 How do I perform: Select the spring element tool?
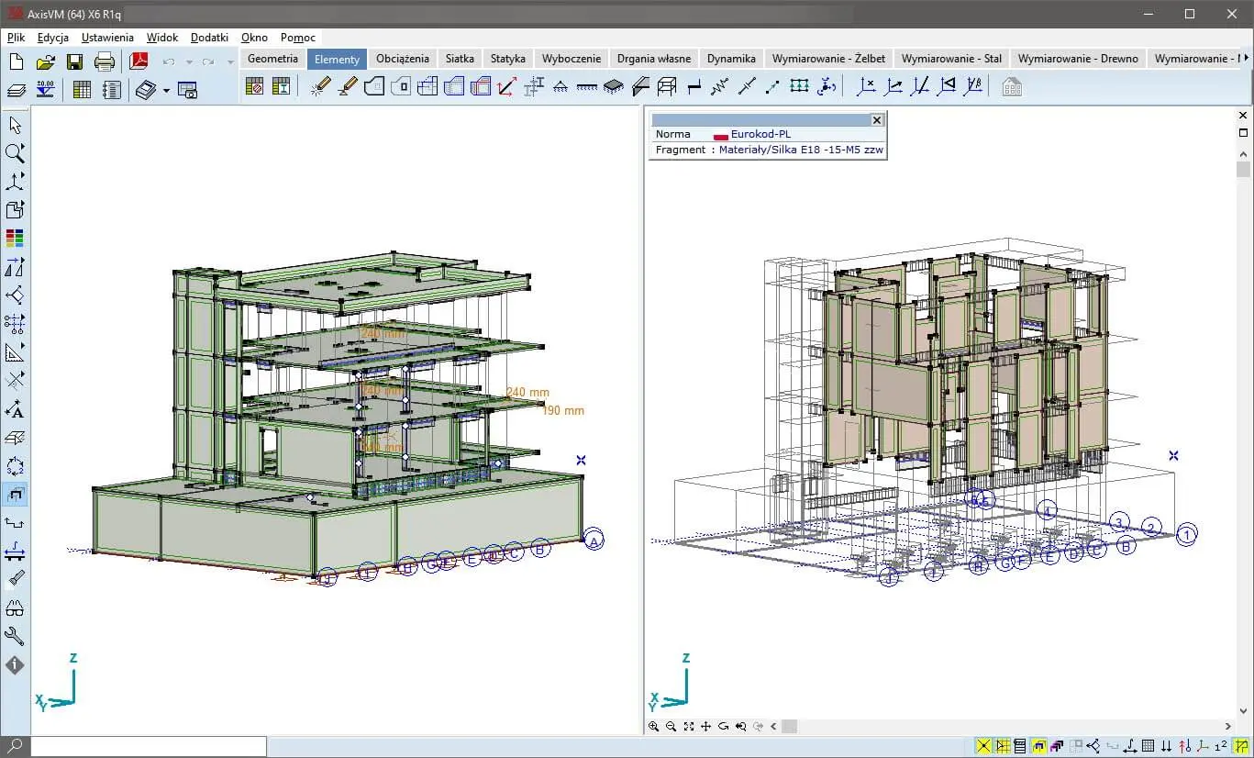[x=719, y=86]
